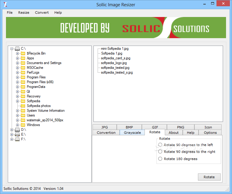The image size is (232, 194).
Task: Open the About tab
Action: pos(174,132)
